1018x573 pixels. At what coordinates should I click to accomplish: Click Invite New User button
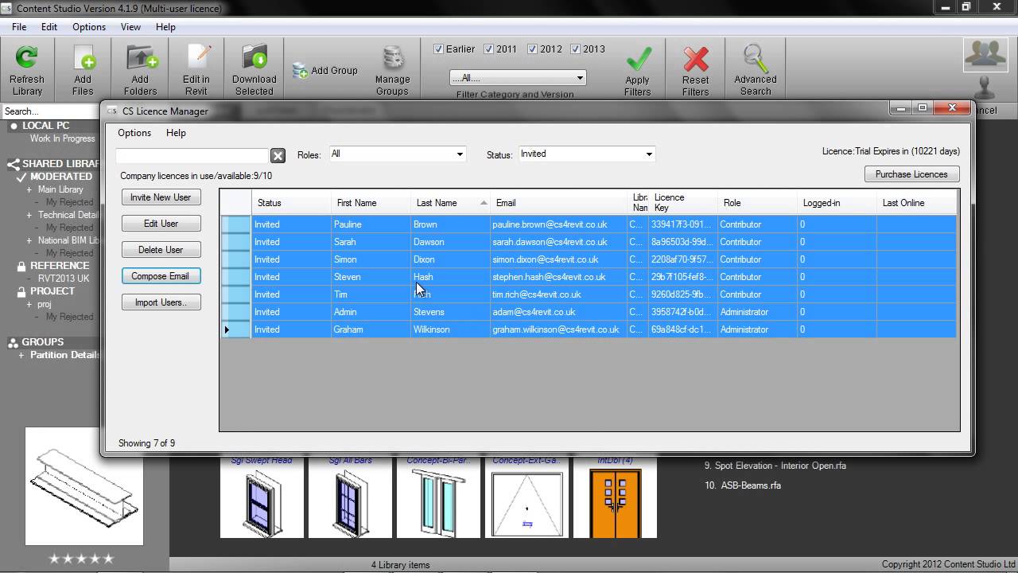161,197
